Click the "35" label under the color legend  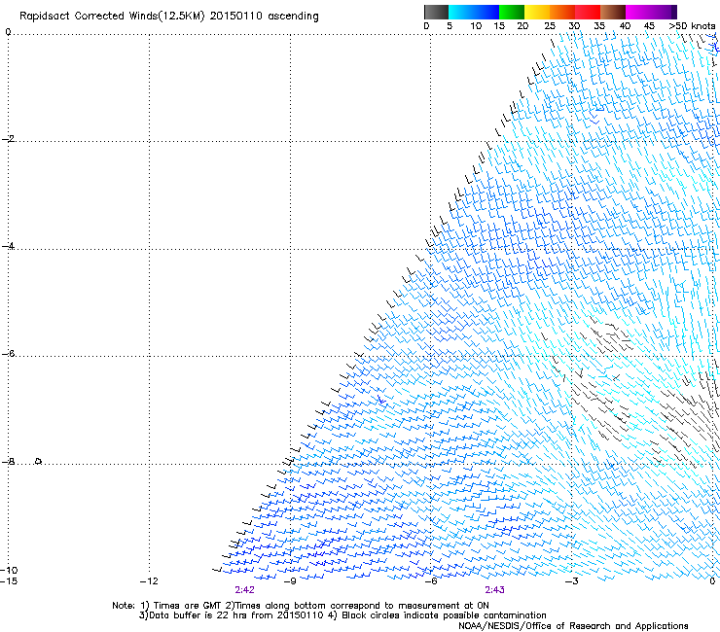tap(599, 26)
